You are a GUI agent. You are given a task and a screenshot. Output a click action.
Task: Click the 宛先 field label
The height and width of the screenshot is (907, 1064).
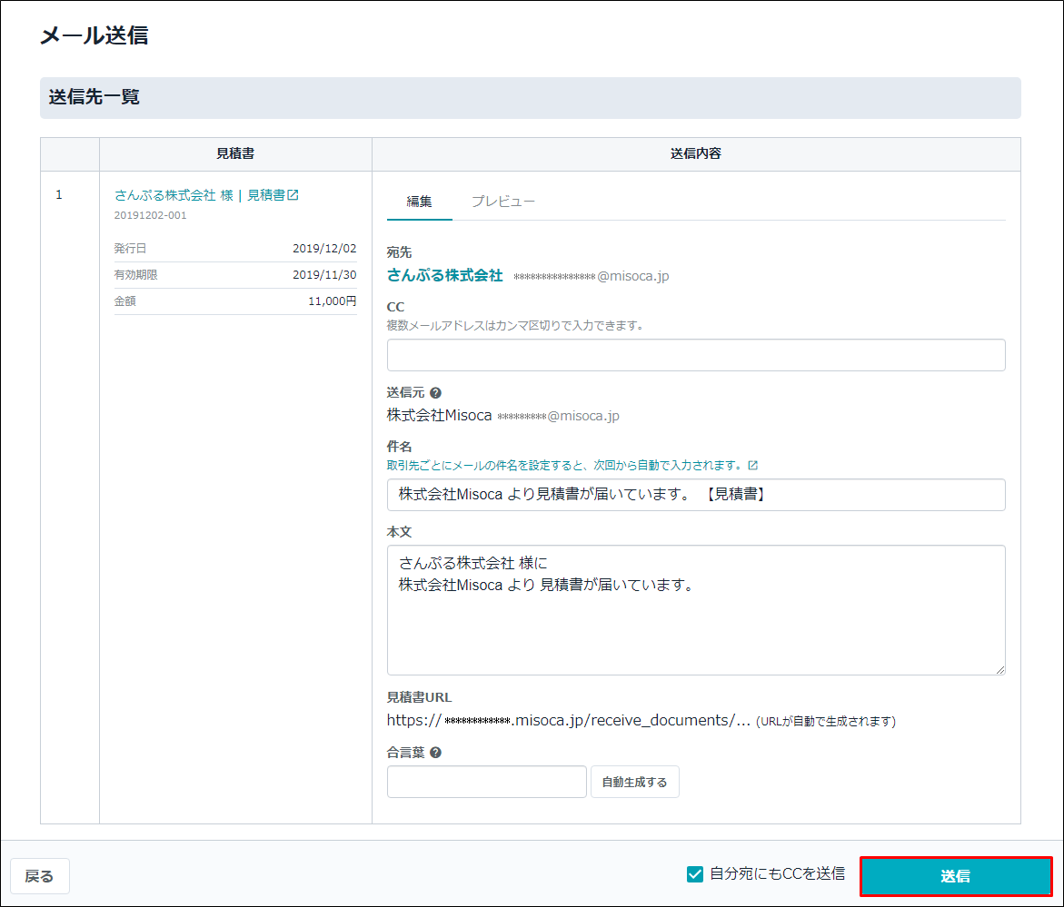coord(399,252)
